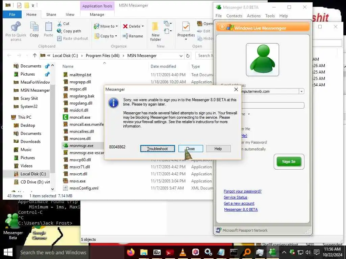Click Help in the Messenger error dialog
Screen dimensions: 346x259
coord(218,149)
